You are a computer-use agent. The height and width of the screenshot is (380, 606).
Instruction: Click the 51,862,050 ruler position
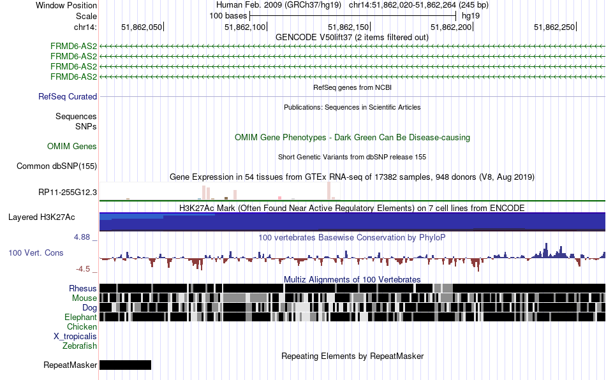pyautogui.click(x=142, y=27)
